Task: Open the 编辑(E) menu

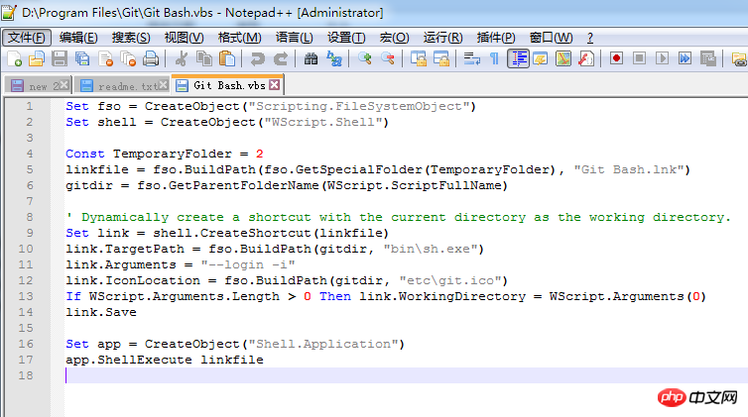Action: 78,38
